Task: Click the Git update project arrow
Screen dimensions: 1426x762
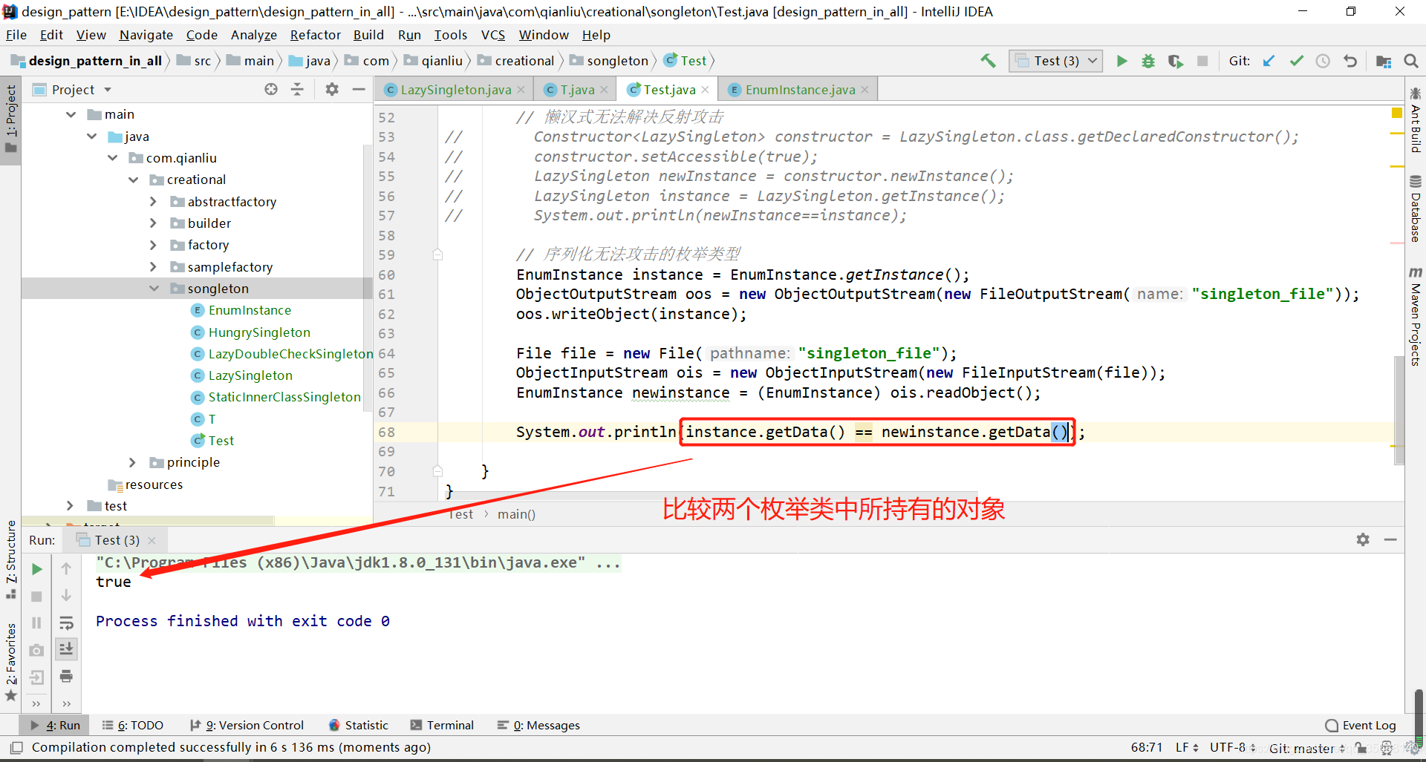Action: (1269, 61)
